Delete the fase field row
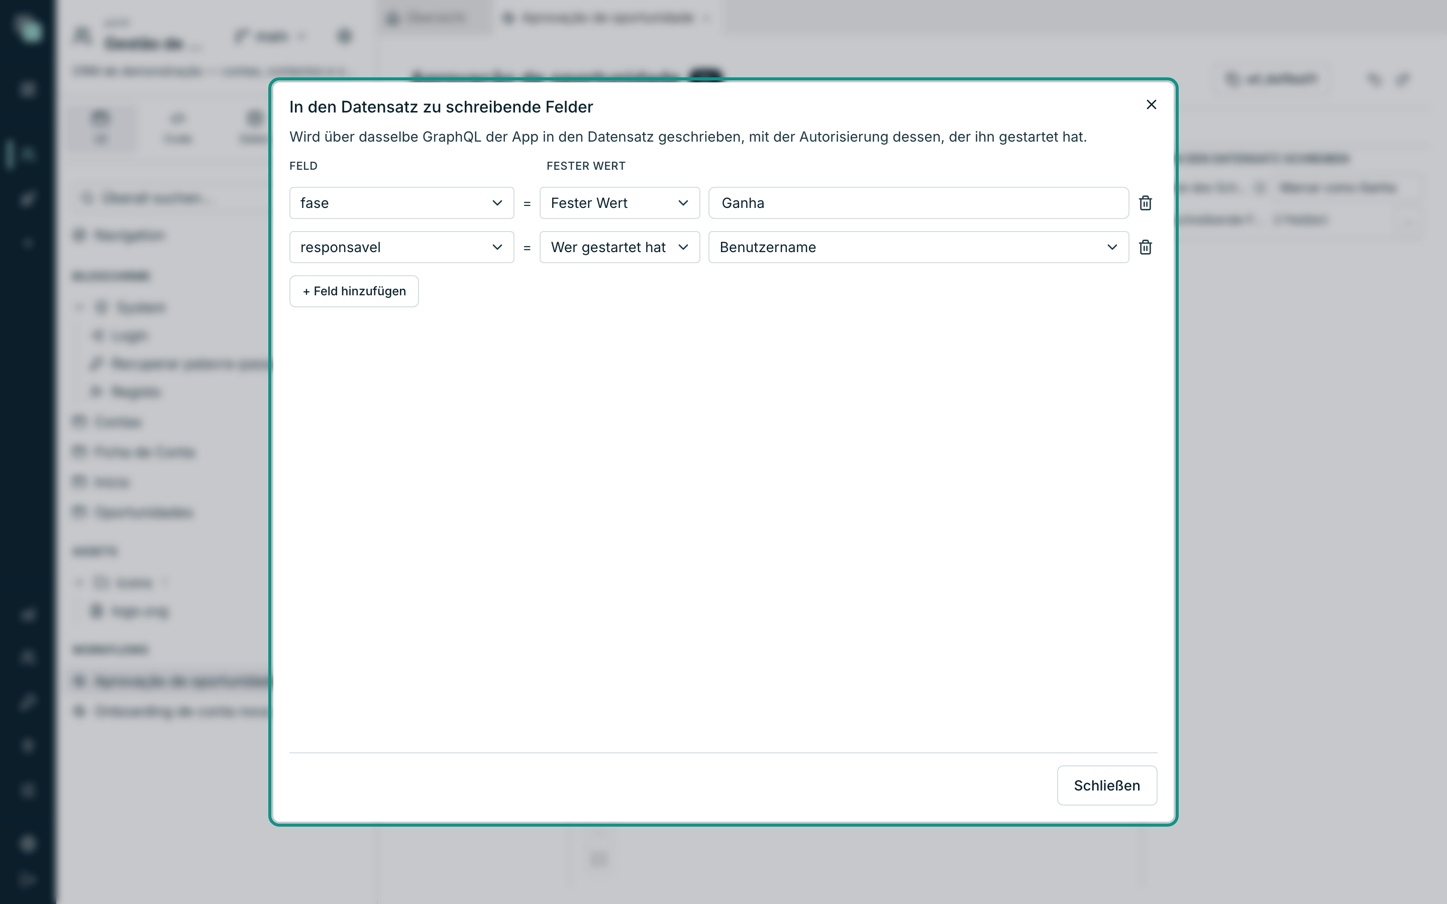 [x=1145, y=203]
